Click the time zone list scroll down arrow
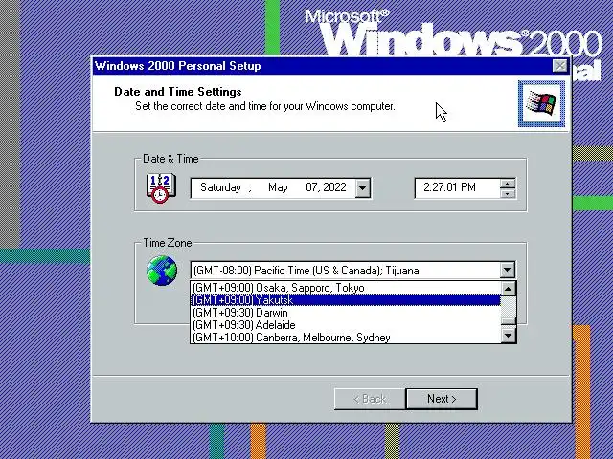Screen dimensions: 613x459 [509, 336]
